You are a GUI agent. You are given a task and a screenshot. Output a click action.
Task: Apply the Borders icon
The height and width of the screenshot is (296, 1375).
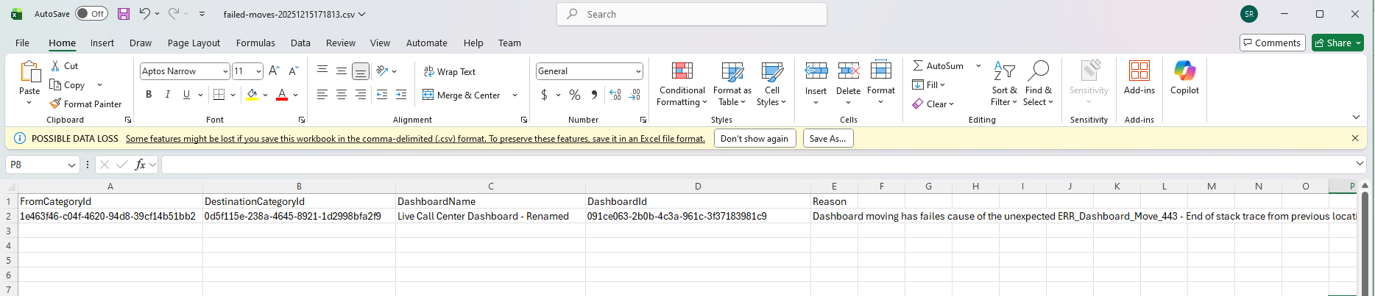click(x=219, y=94)
